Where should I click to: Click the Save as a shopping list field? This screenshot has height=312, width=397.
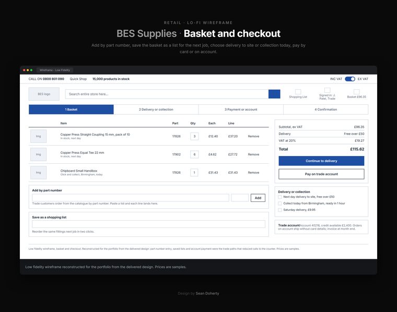(149, 224)
